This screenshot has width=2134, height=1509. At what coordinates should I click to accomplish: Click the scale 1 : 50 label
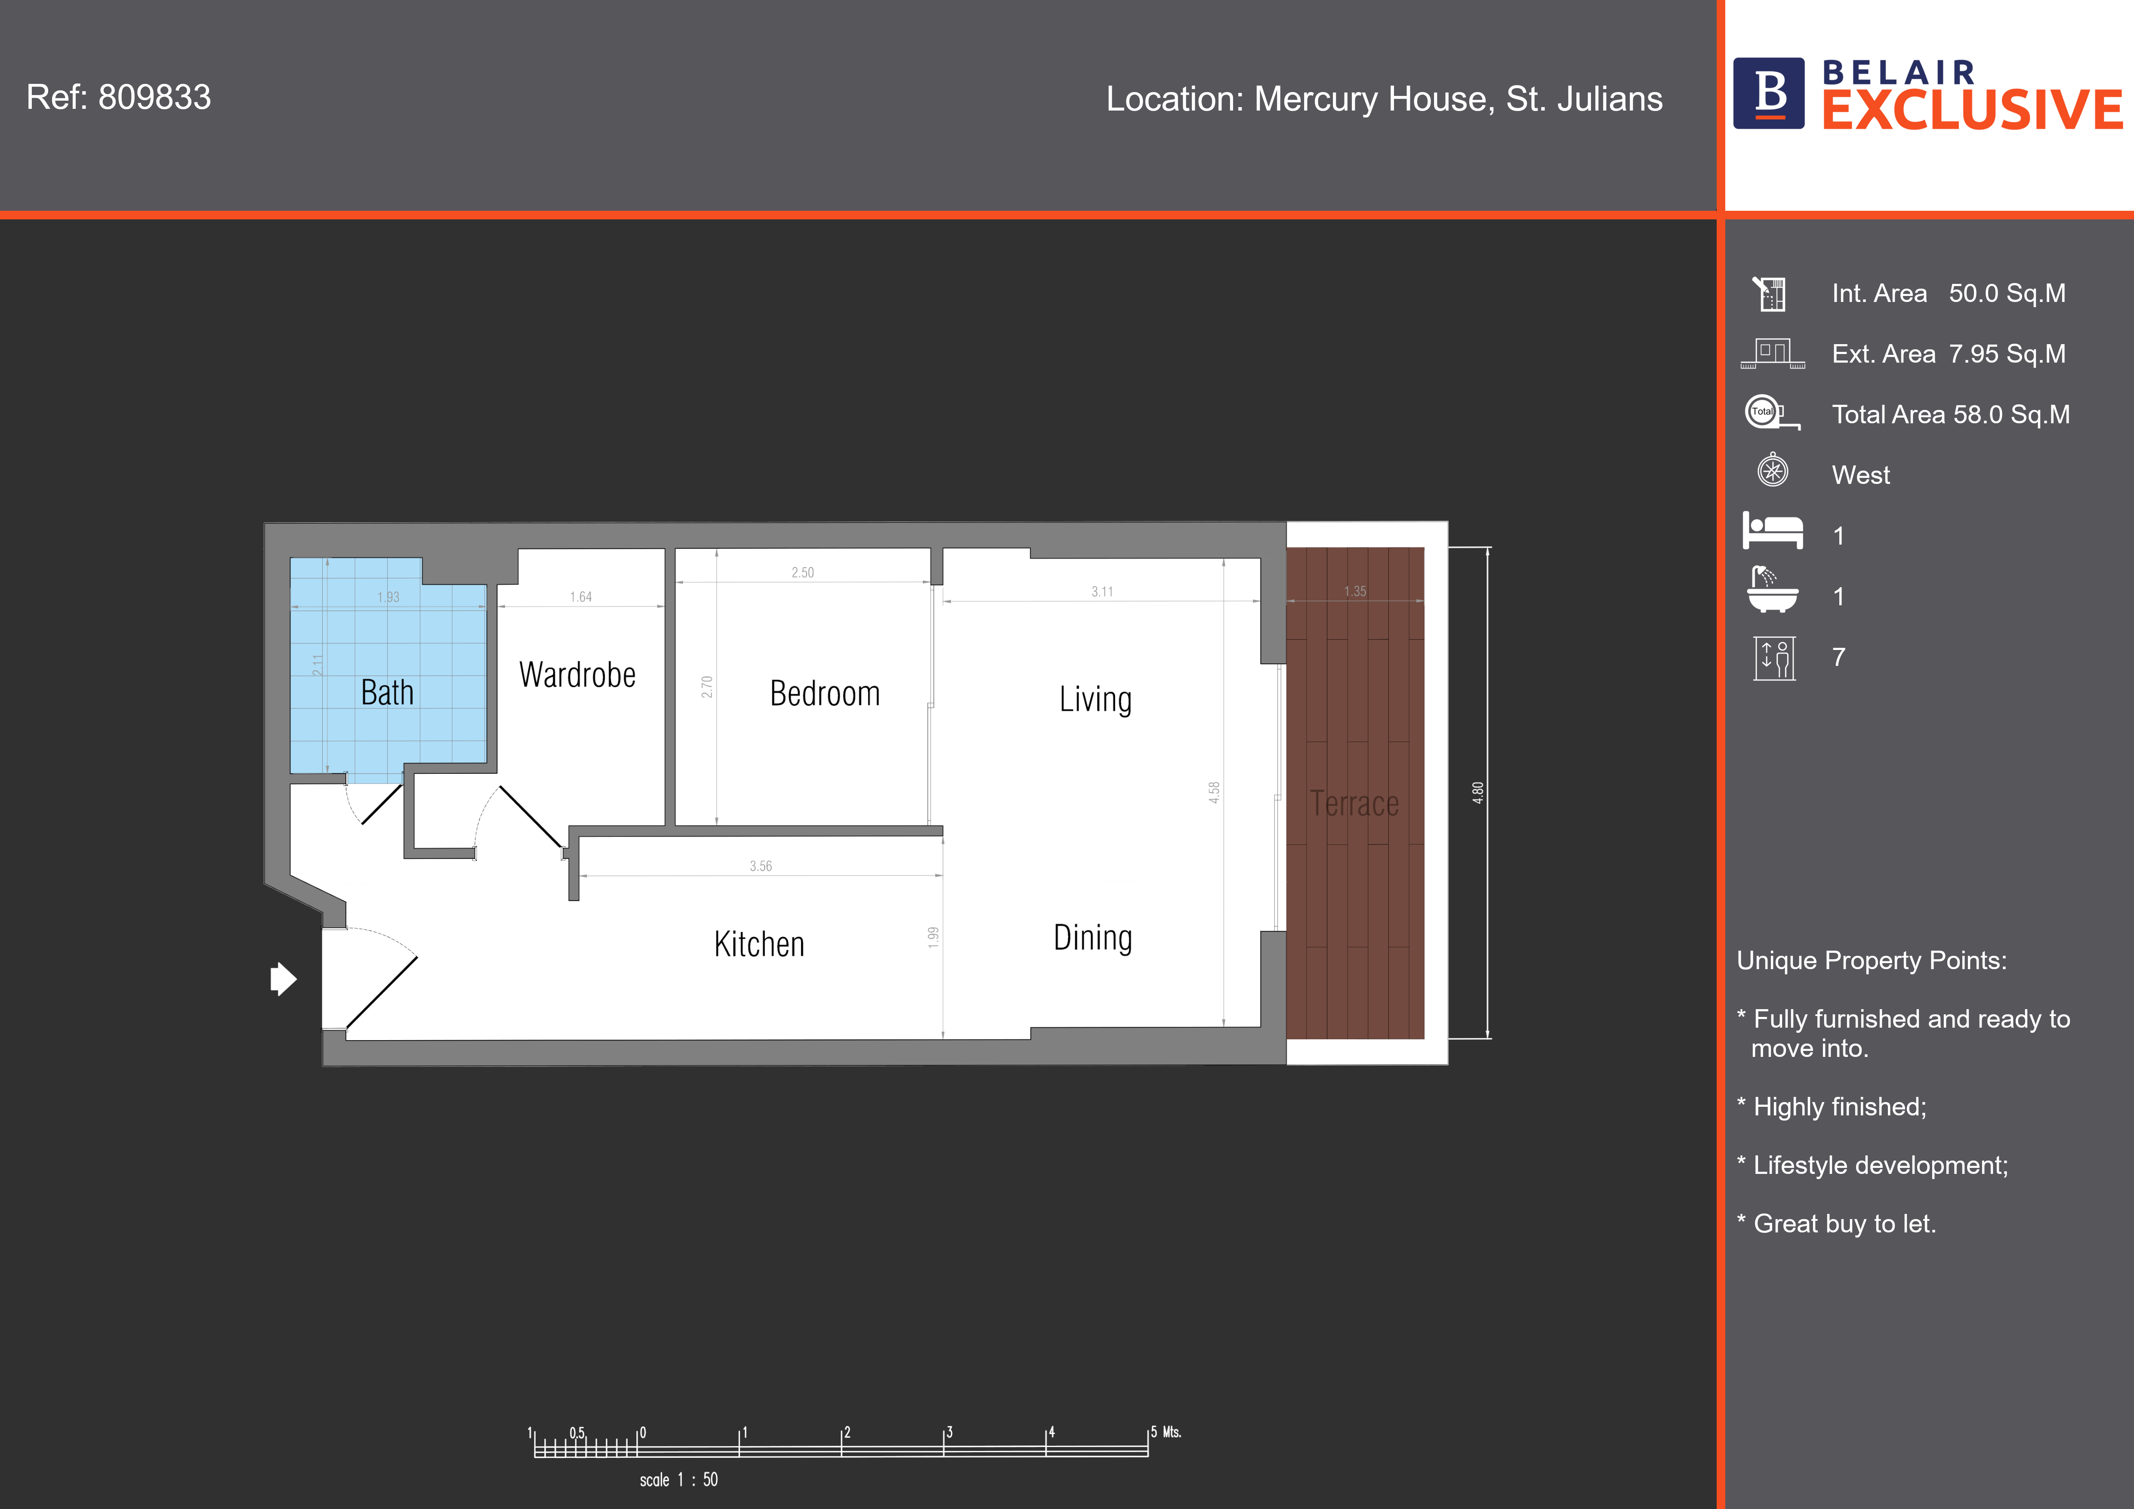coord(678,1479)
